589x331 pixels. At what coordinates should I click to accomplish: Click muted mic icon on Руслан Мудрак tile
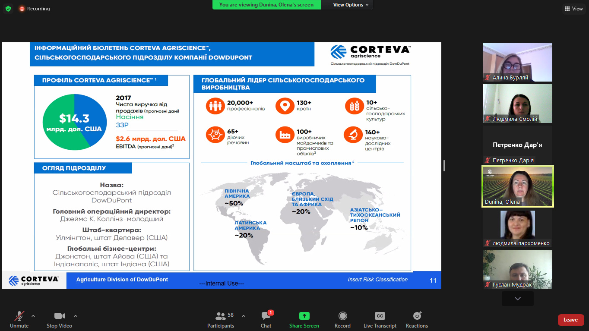click(488, 285)
